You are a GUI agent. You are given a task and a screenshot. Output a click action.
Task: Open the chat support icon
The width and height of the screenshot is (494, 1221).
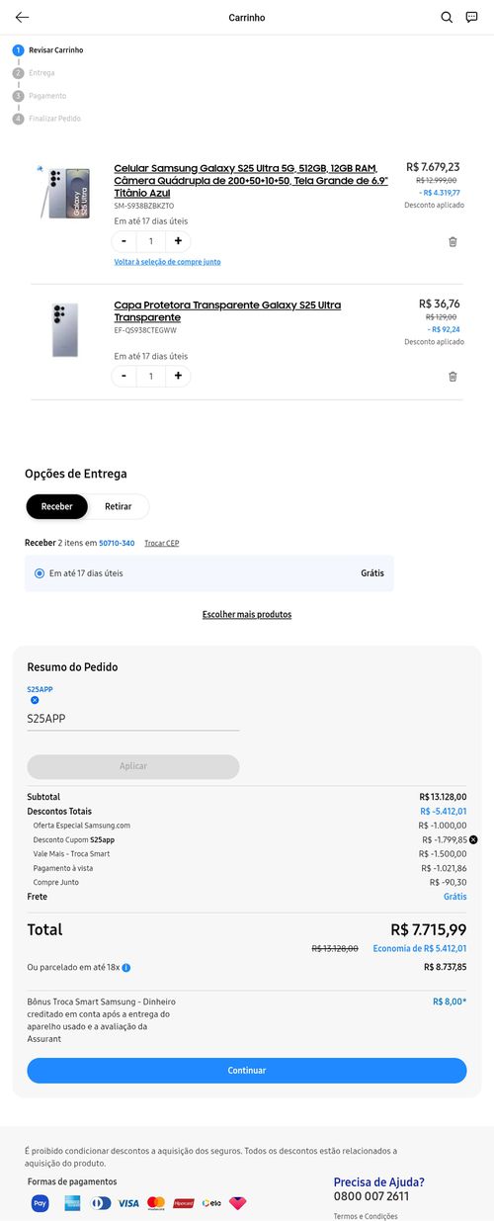click(x=472, y=17)
